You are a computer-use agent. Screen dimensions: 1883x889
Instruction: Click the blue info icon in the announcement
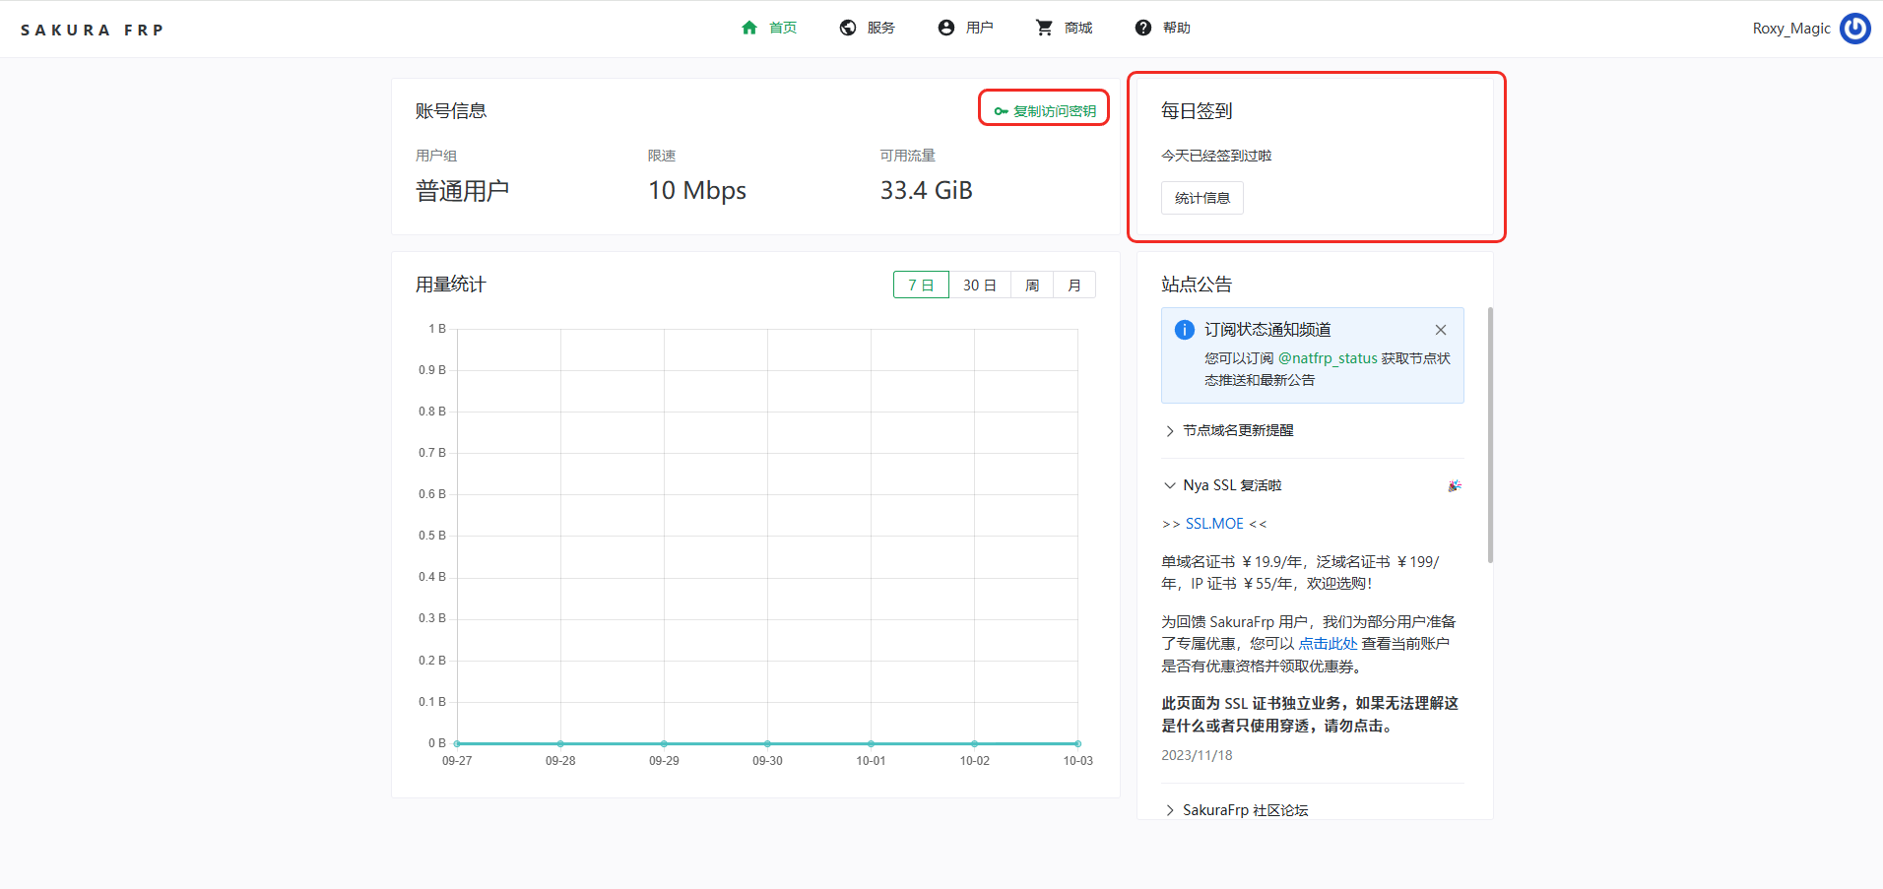tap(1185, 330)
